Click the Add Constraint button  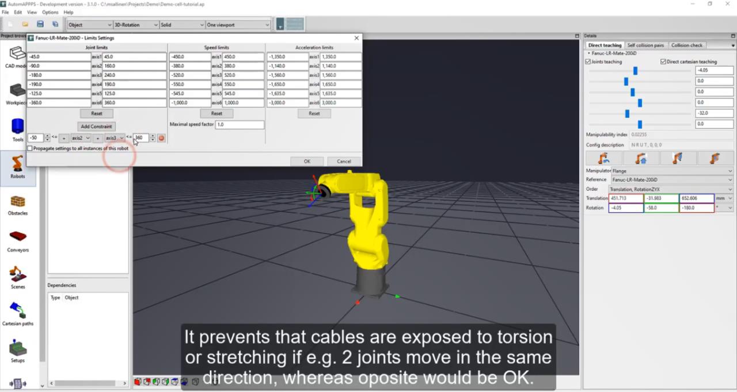click(97, 126)
